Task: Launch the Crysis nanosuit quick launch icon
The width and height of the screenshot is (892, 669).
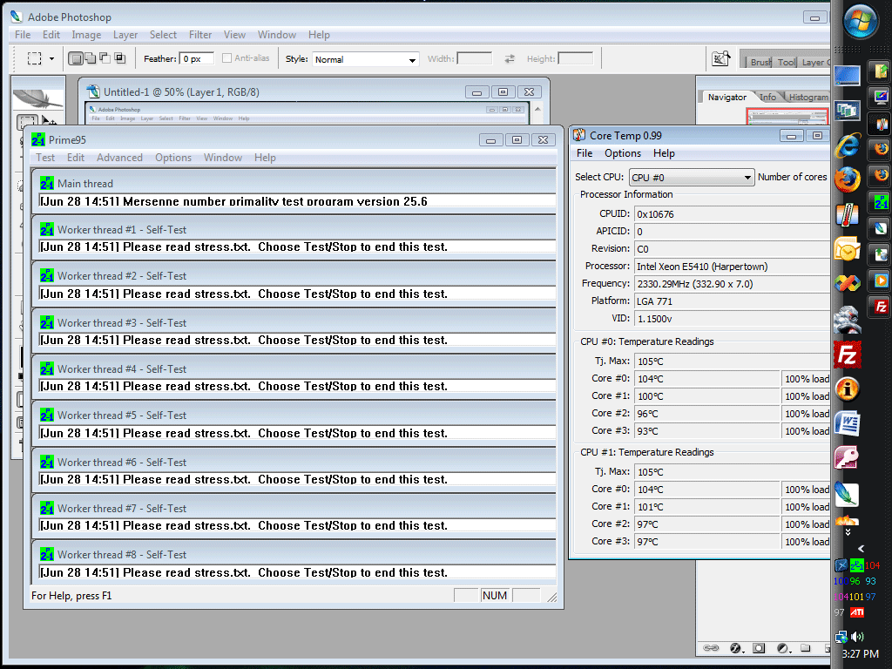Action: (847, 319)
